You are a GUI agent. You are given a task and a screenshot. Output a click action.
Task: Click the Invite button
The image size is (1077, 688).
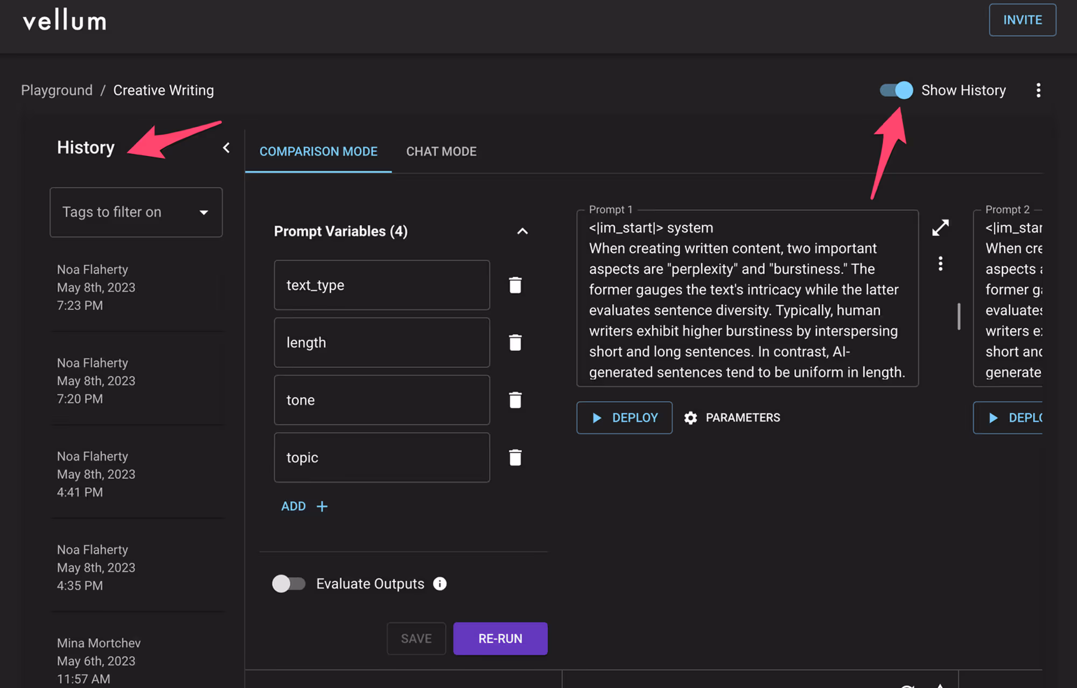tap(1022, 20)
